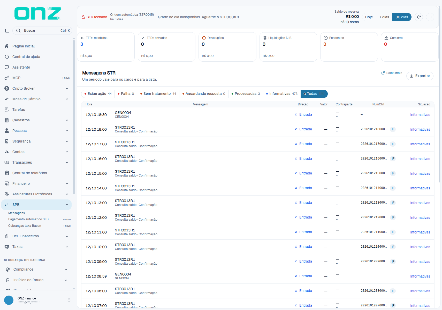This screenshot has width=442, height=310.
Task: Click Informativas status on 12/10 18:30 row
Action: tap(420, 115)
